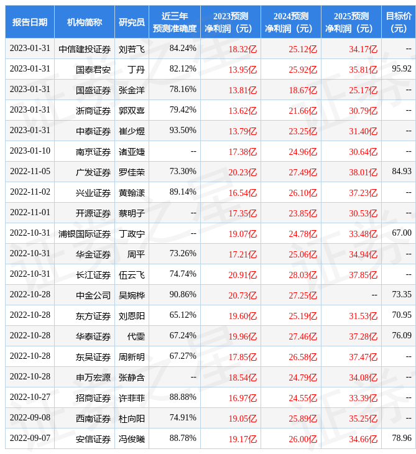The width and height of the screenshot is (416, 454).
Task: Select institution 申万宏源
Action: coord(93,378)
